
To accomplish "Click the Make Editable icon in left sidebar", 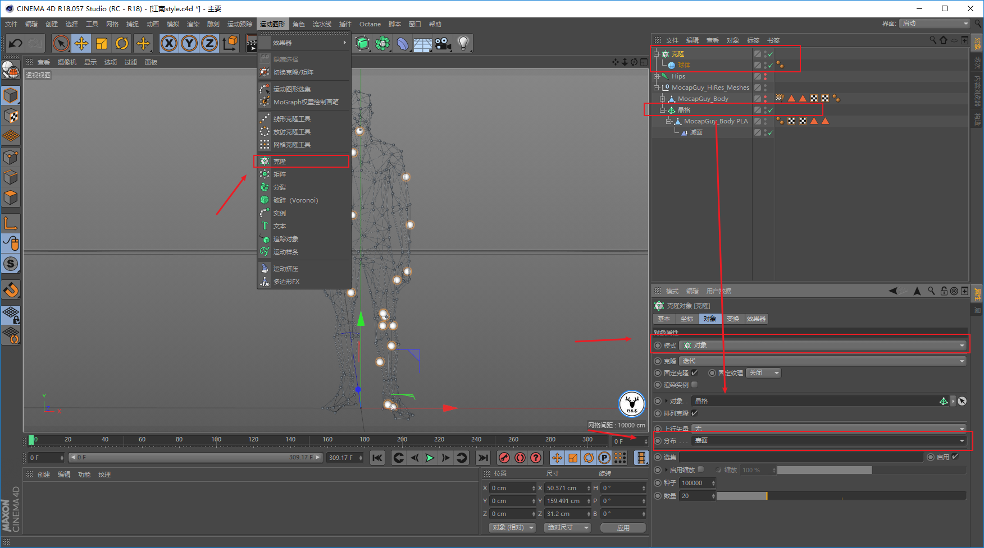I will [x=11, y=70].
